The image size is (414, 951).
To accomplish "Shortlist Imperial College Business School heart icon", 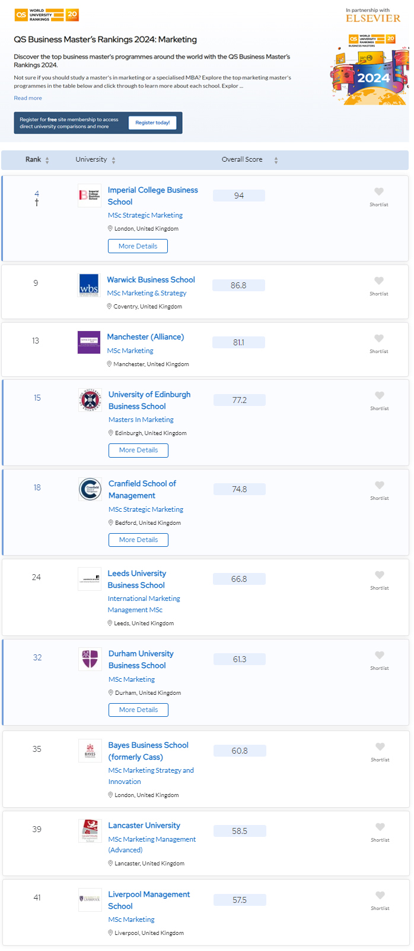I will click(x=379, y=191).
